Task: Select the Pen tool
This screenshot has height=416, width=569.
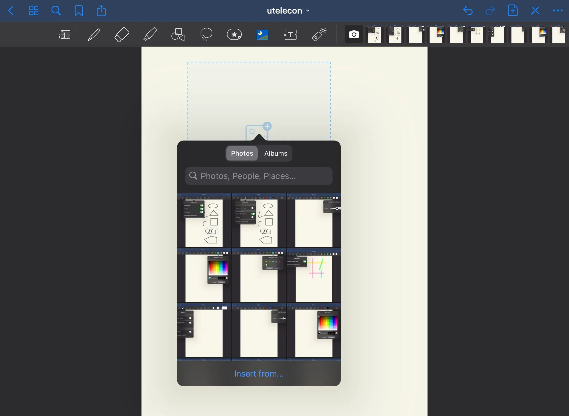Action: [x=94, y=35]
